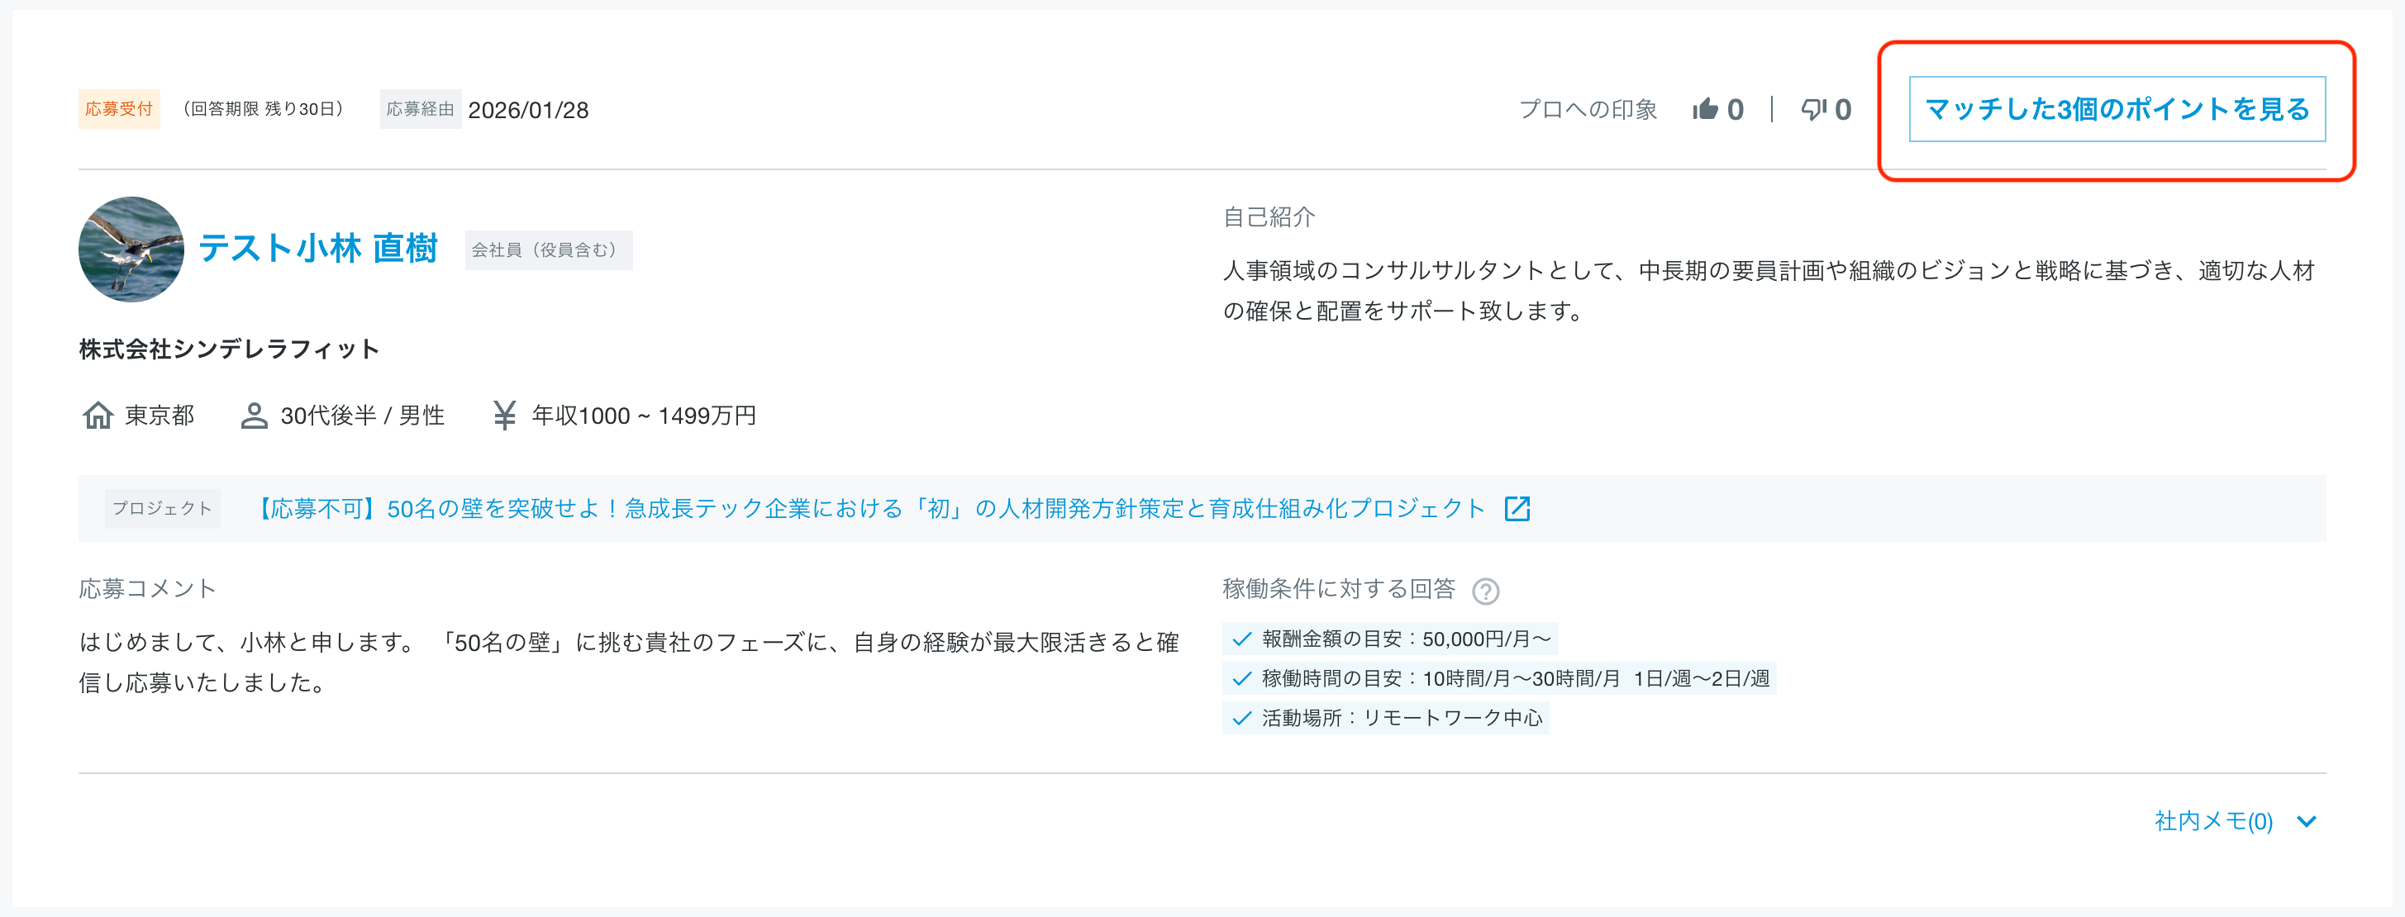The height and width of the screenshot is (917, 2405).
Task: Click マッチした3個のポイントを見る button
Action: pyautogui.click(x=2117, y=109)
